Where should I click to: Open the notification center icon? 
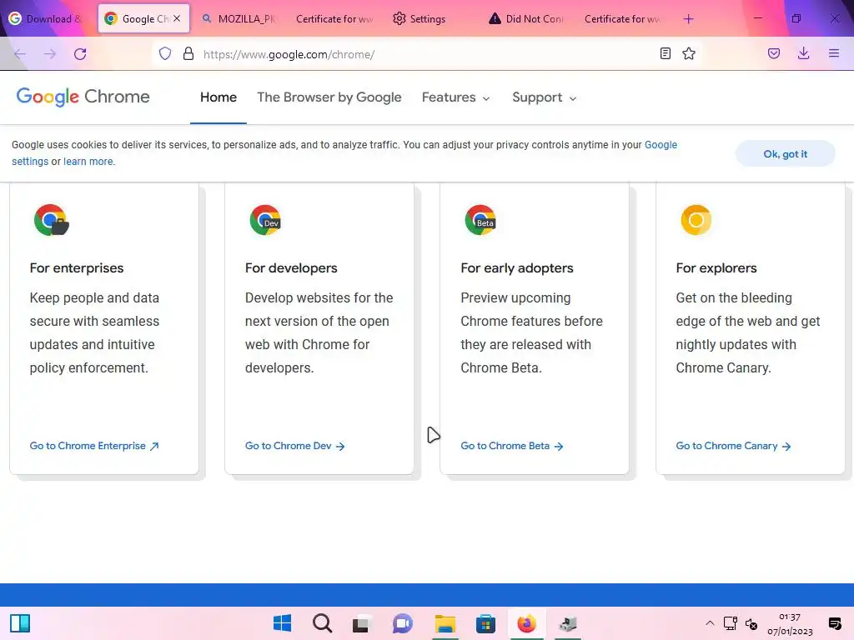(x=834, y=623)
